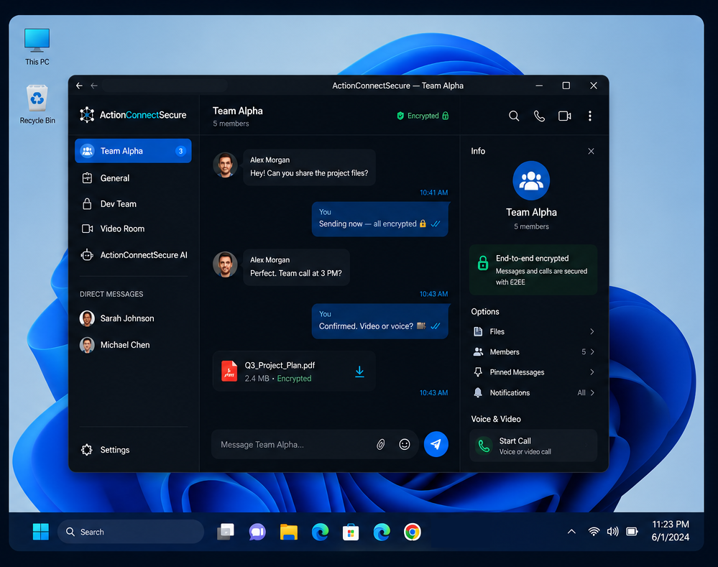Open ActionConnectSecure AI assistant
718x567 pixels.
[x=133, y=255]
